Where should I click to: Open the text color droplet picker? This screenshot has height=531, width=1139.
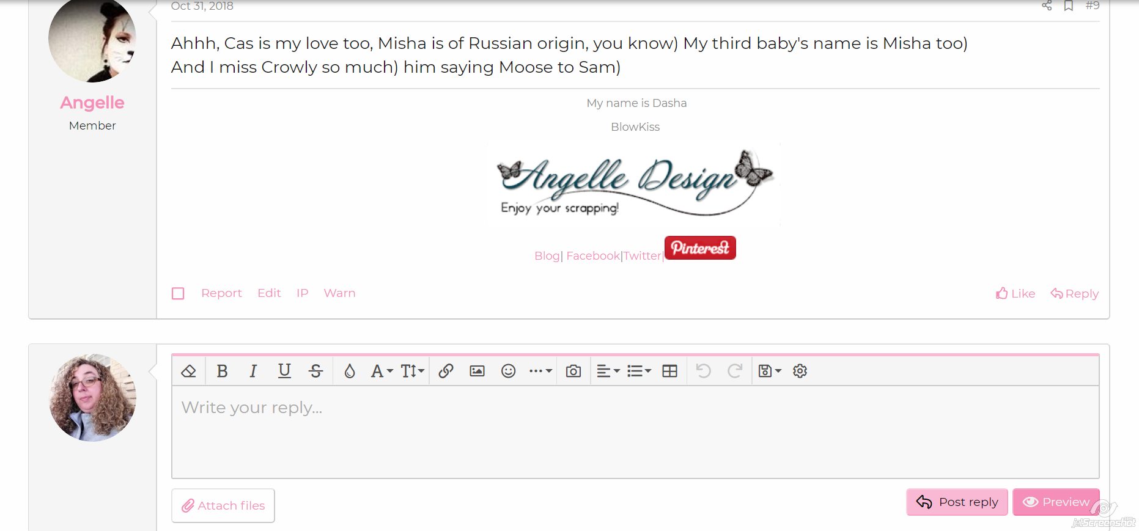[x=349, y=371]
